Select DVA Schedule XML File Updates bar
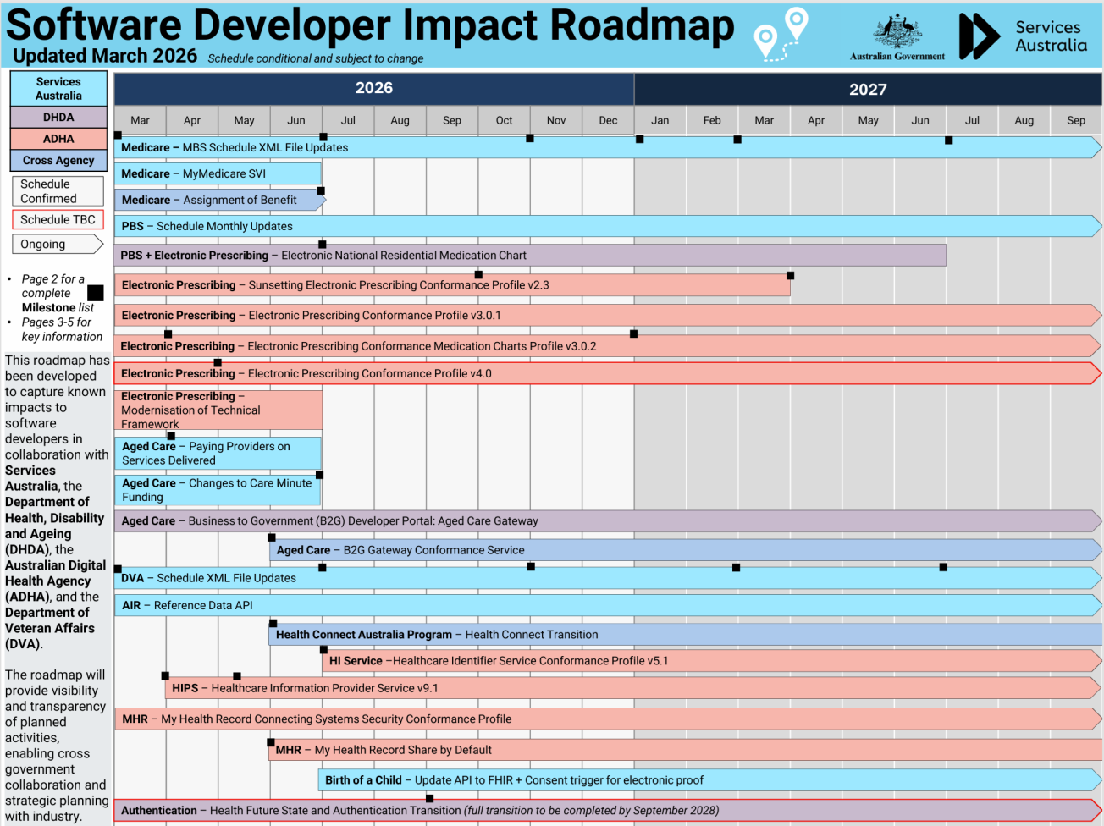Screen dimensions: 1104x826 pyautogui.click(x=608, y=578)
